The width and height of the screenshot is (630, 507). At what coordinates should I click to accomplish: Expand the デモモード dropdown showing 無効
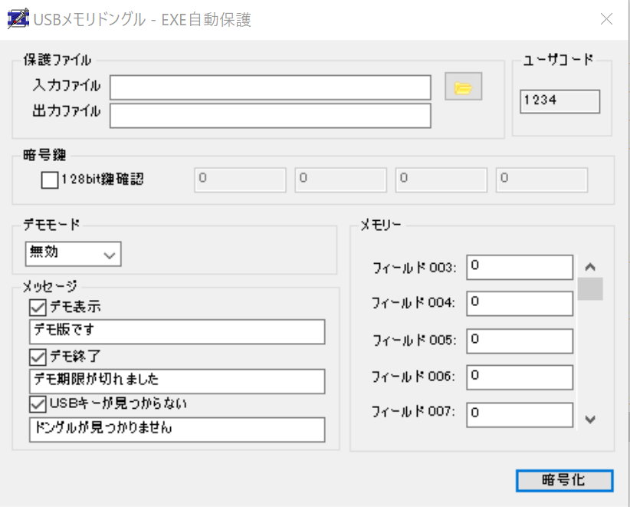[73, 254]
